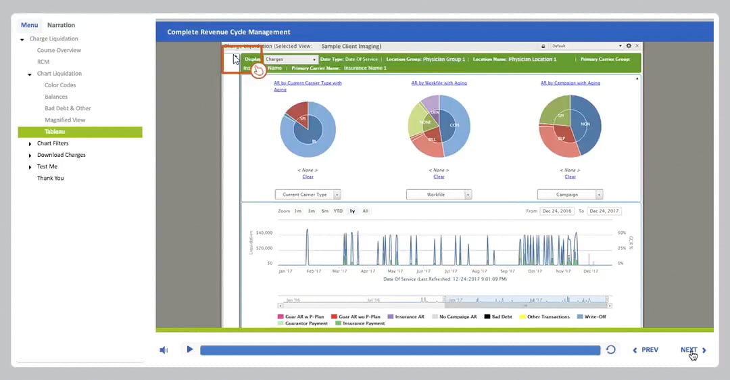Expand the Chart Filters section
The width and height of the screenshot is (730, 380).
[x=30, y=144]
